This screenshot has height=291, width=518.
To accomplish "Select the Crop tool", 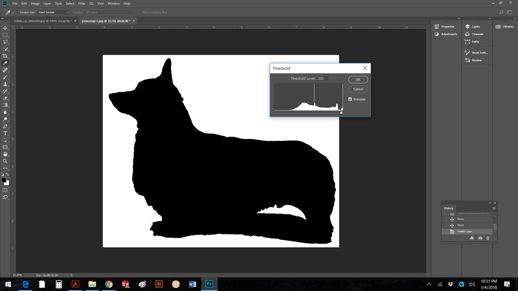I will (x=5, y=56).
